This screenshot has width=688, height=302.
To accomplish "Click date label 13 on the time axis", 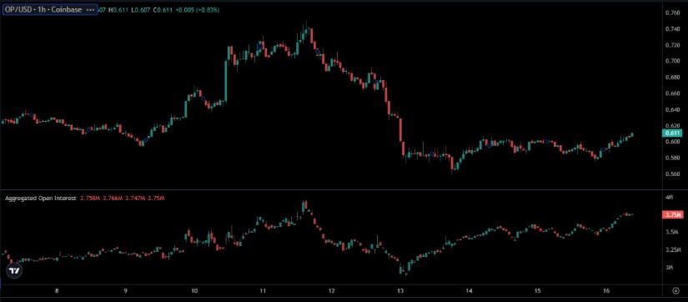I will click(400, 290).
